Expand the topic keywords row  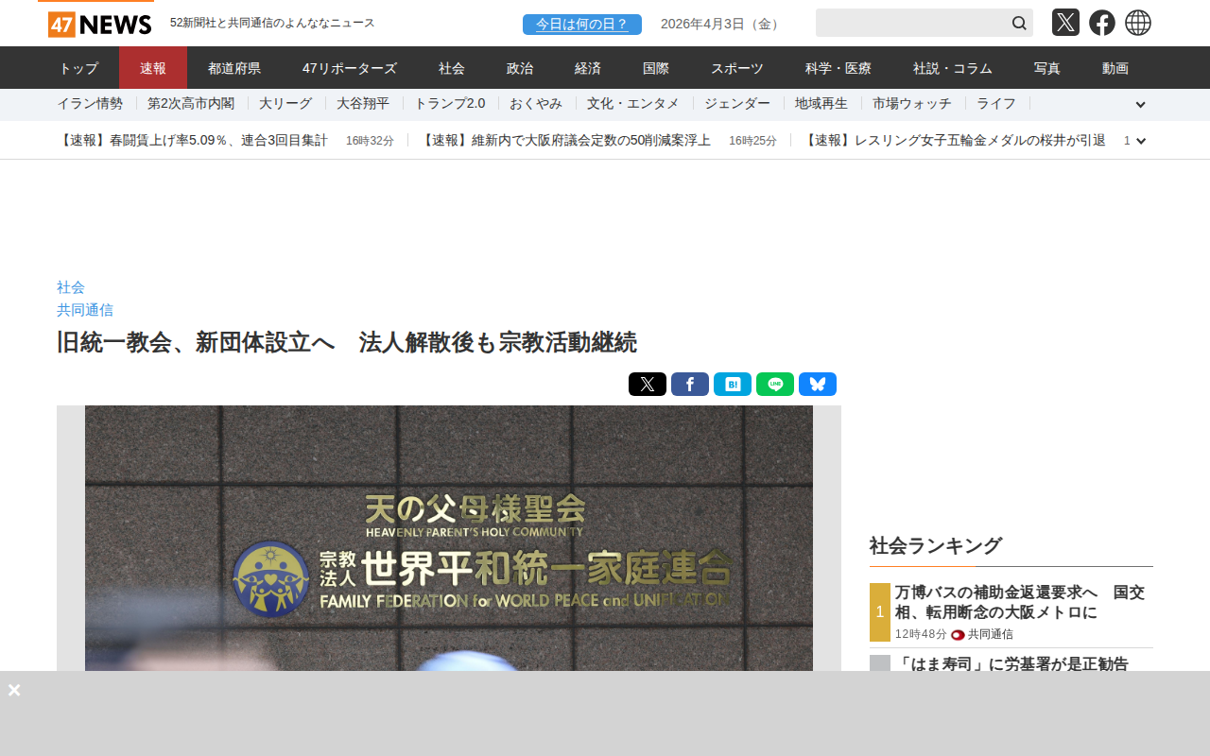point(1140,105)
